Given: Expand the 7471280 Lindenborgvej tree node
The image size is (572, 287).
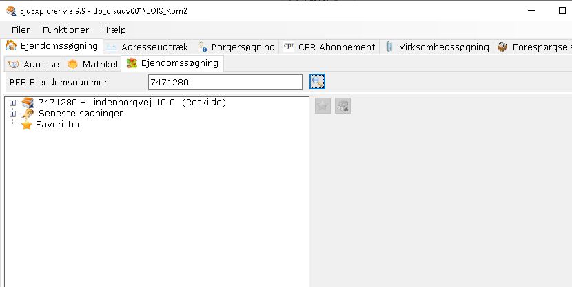Looking at the screenshot, I should pos(12,103).
